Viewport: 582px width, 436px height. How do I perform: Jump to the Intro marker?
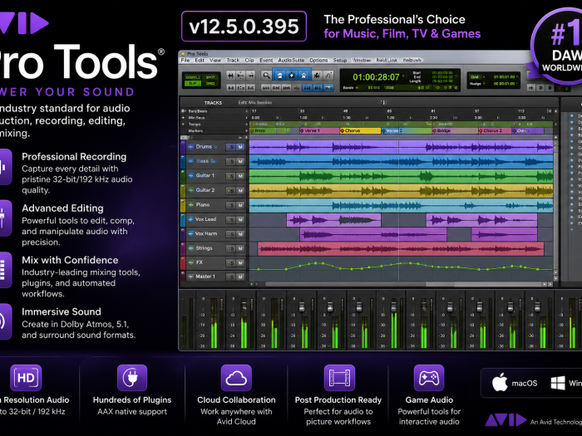click(x=258, y=131)
